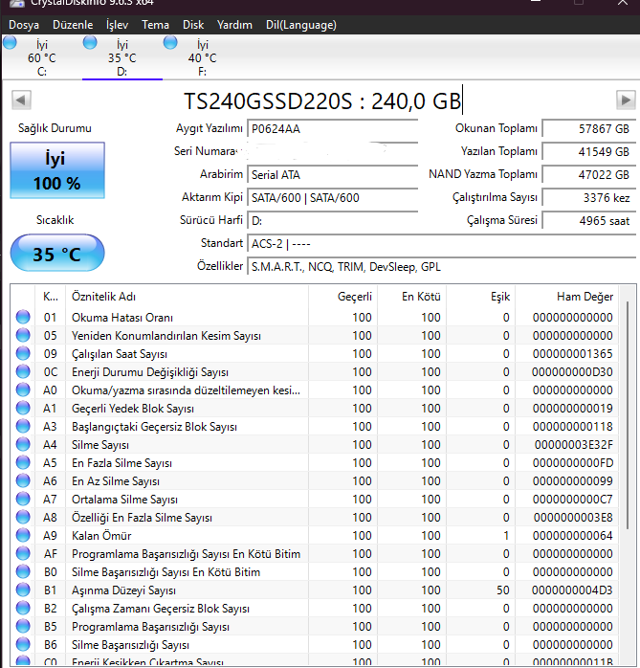Click the TS240GSSD220S disk model title
Screen dimensions: 640x668
(x=322, y=101)
